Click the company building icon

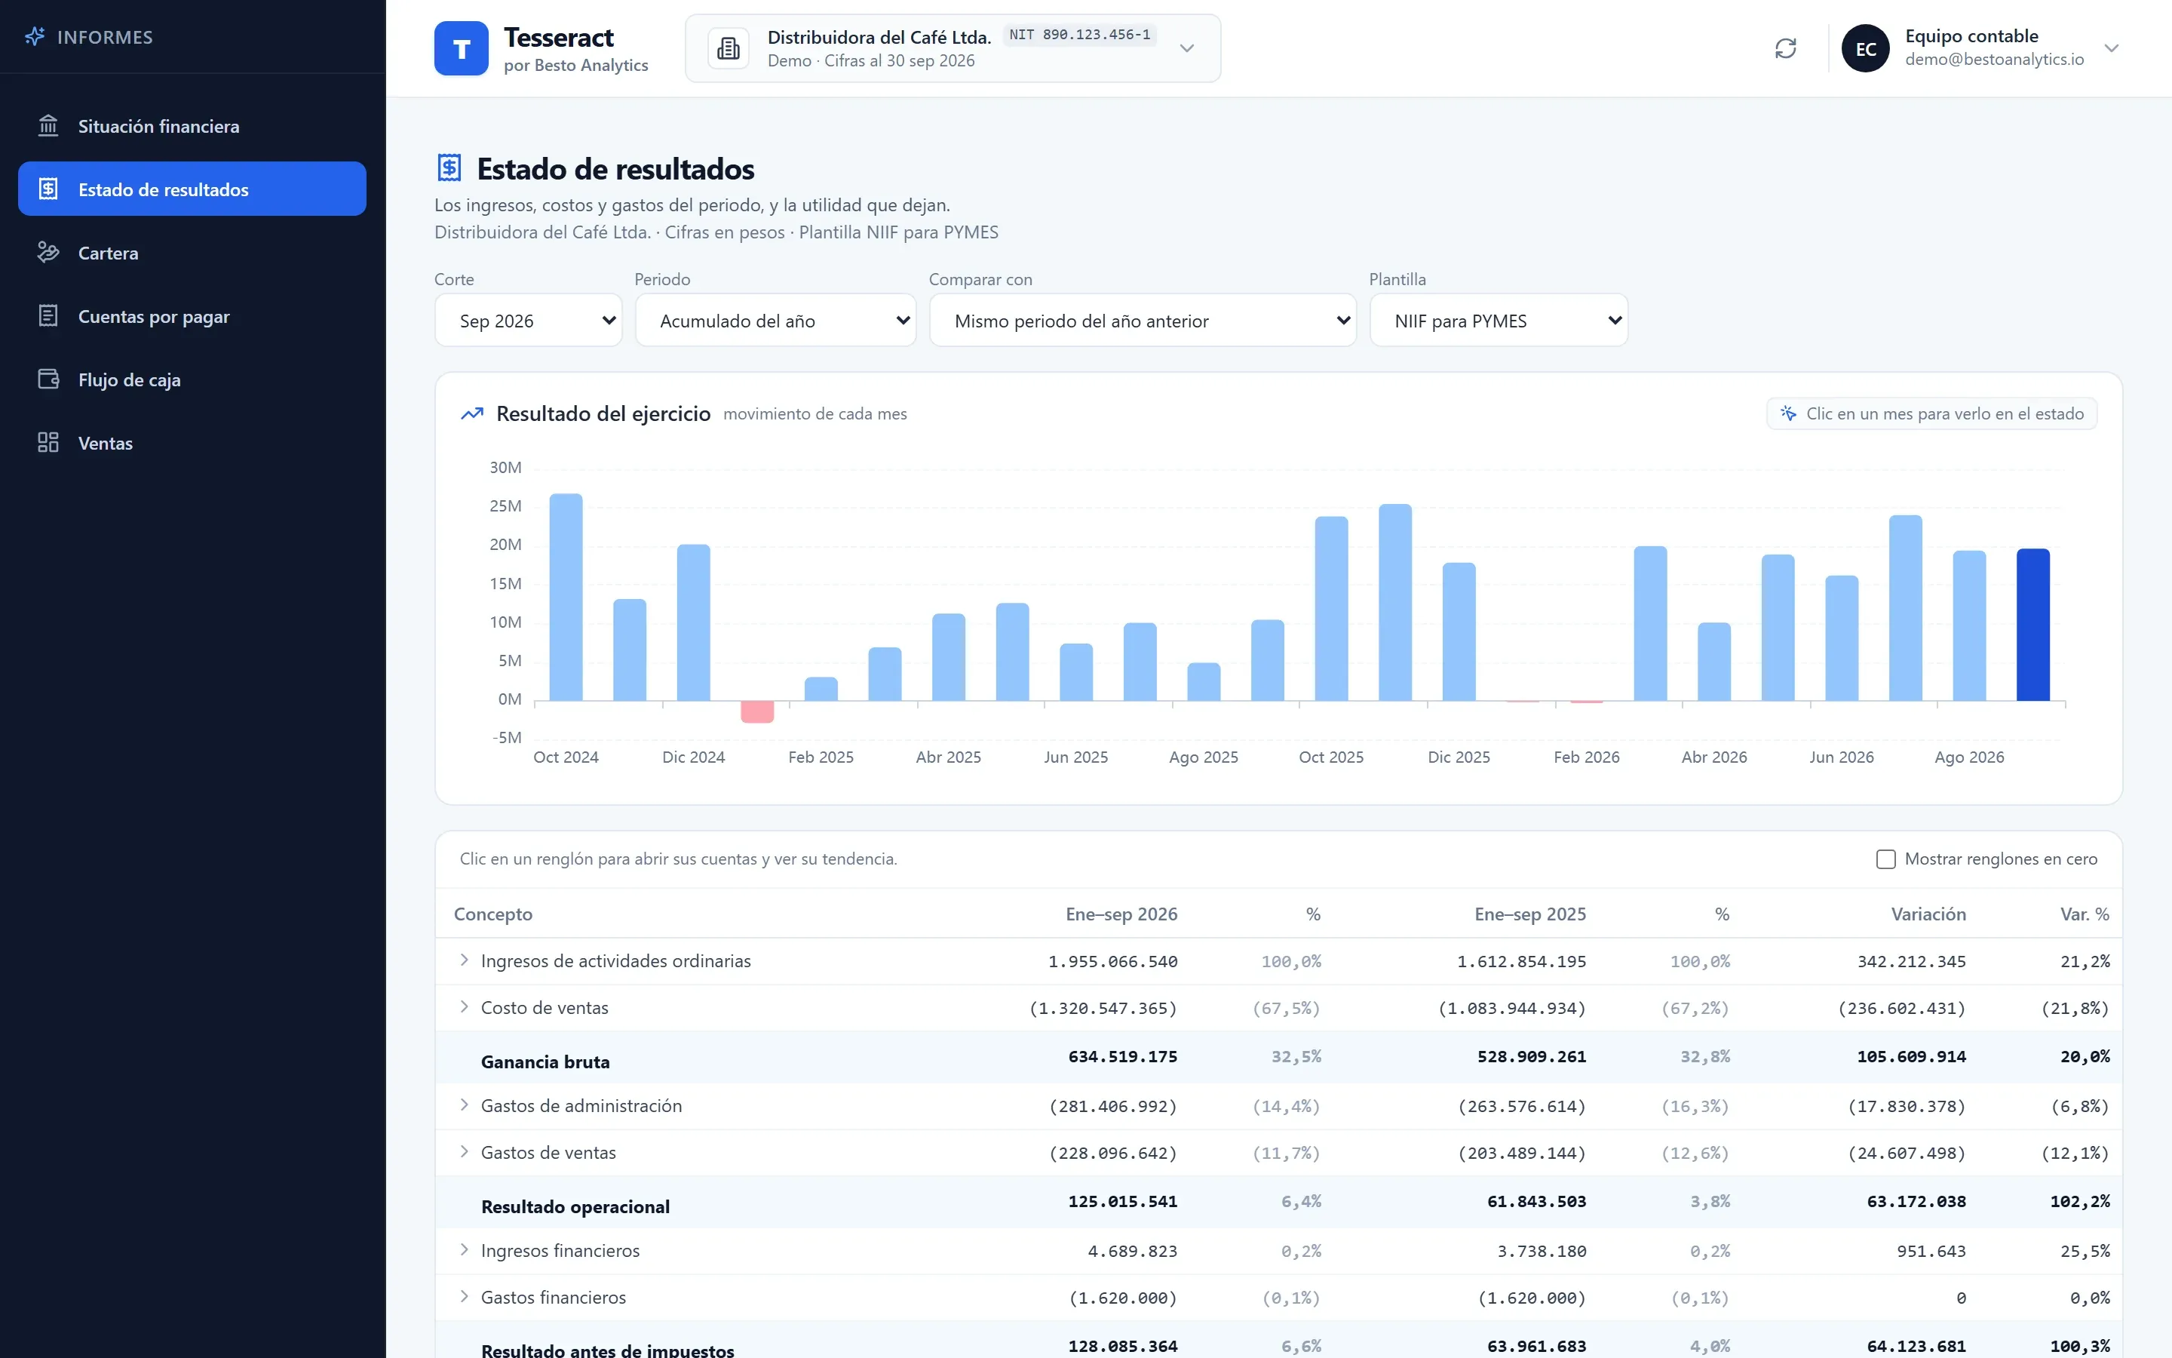pos(729,48)
